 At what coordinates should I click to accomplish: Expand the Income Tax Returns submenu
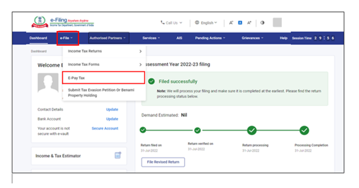click(104, 51)
